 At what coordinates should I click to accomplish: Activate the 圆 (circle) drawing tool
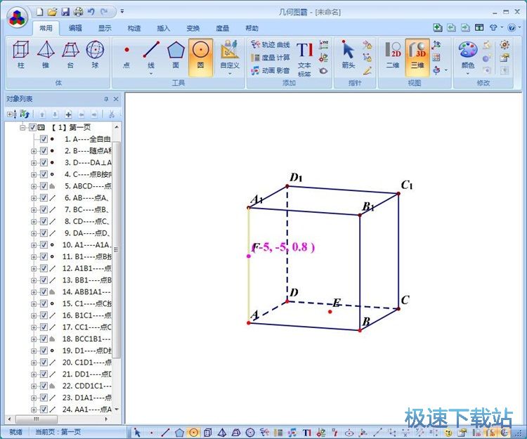pyautogui.click(x=200, y=54)
